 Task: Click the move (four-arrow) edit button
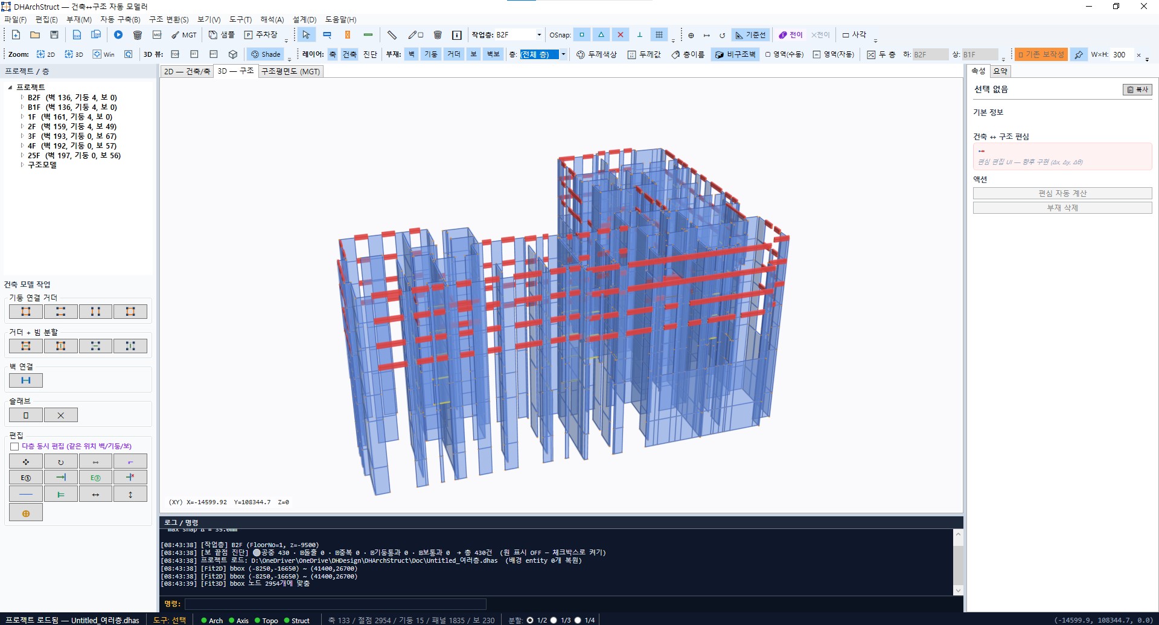26,461
